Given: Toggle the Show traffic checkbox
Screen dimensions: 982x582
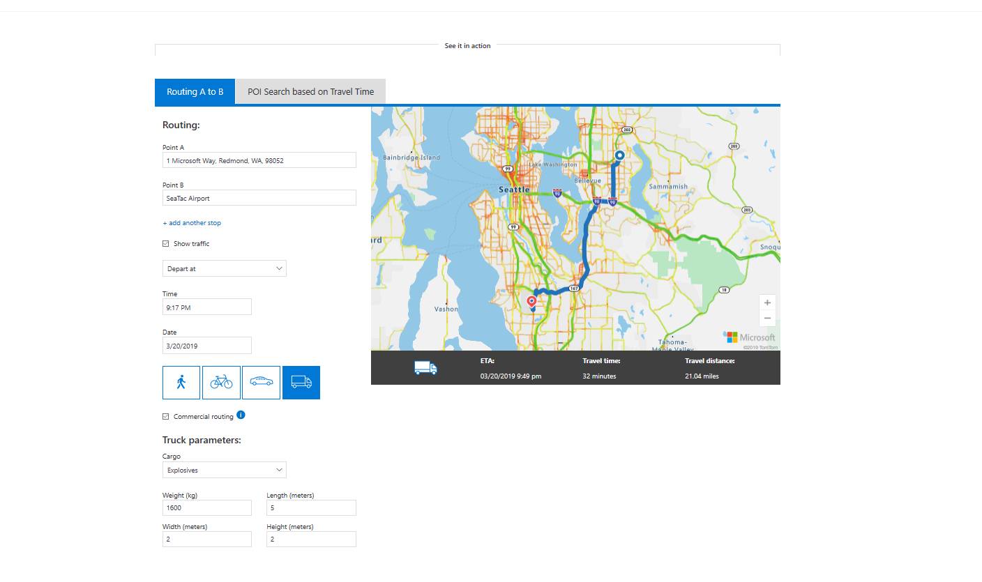Looking at the screenshot, I should [166, 244].
